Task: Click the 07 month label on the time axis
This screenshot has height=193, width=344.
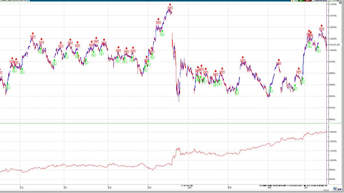Action: coord(306,188)
